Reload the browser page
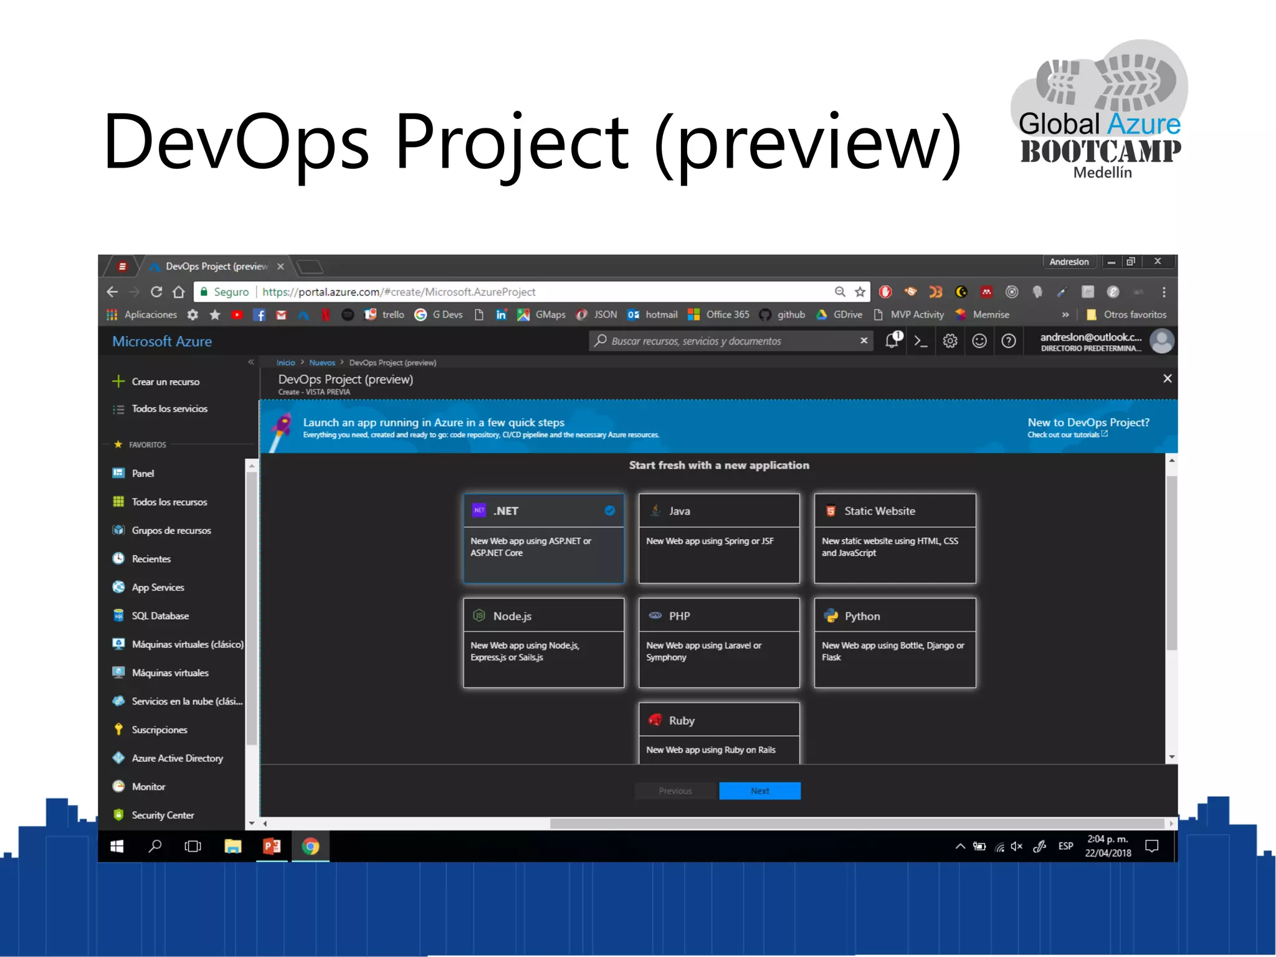The width and height of the screenshot is (1276, 957). pyautogui.click(x=156, y=292)
